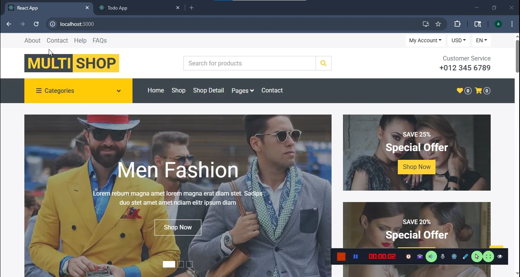Screen dimensions: 520x277
Task: Click Shop Now on Men Fashion banner
Action: 178,227
